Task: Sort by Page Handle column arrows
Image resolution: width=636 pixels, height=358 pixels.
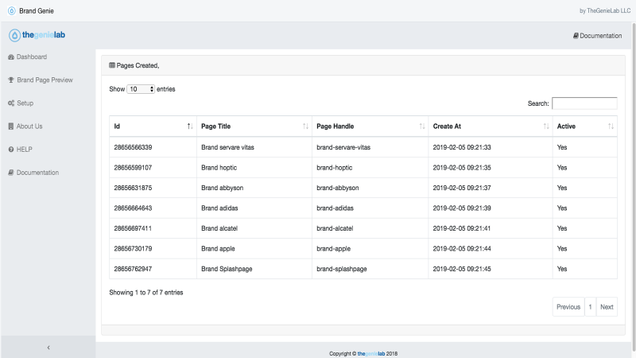Action: coord(422,126)
